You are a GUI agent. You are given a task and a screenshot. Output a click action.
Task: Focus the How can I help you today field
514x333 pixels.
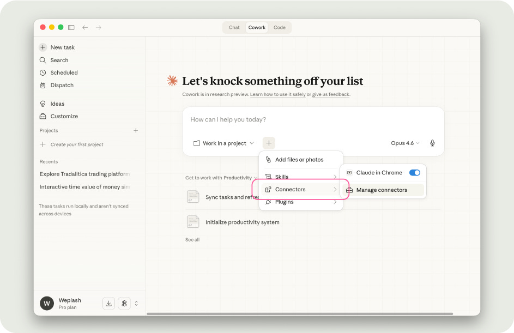(313, 120)
